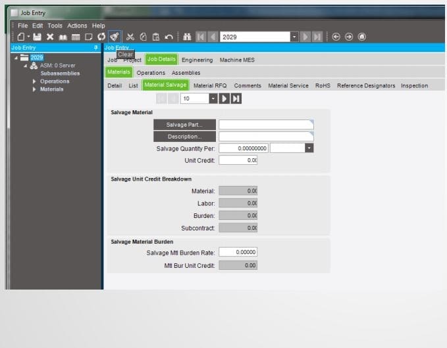Image resolution: width=447 pixels, height=348 pixels.
Task: Click the memo note toolbar icon
Action: [89, 37]
